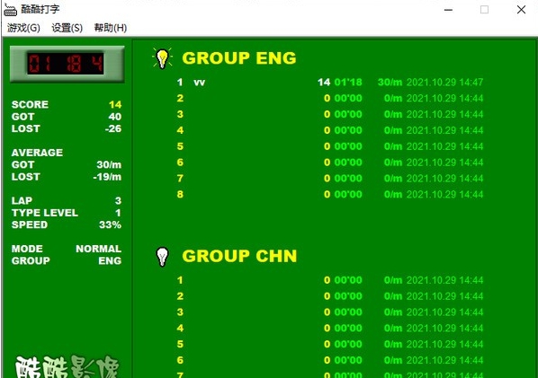
Task: Click the red digital timer display
Action: coord(66,64)
